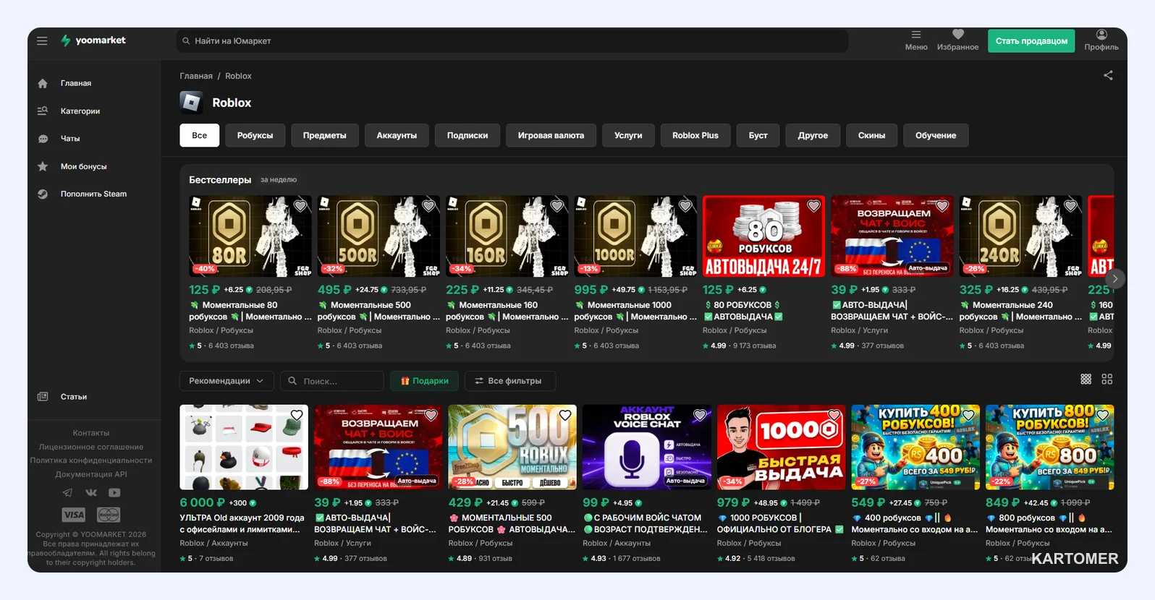Select the Скины category tab
Screen dimensions: 1155x600
[871, 135]
